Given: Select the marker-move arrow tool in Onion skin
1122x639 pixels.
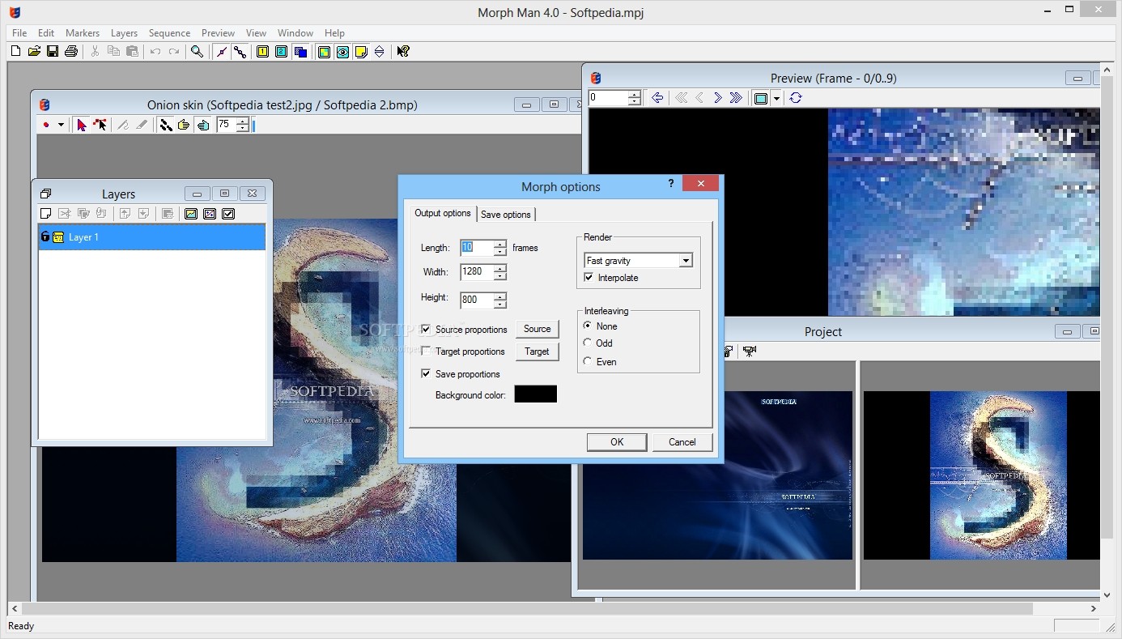Looking at the screenshot, I should pyautogui.click(x=100, y=125).
